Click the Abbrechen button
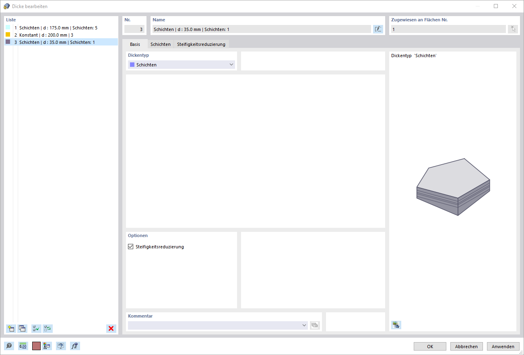Image resolution: width=524 pixels, height=355 pixels. 466,346
